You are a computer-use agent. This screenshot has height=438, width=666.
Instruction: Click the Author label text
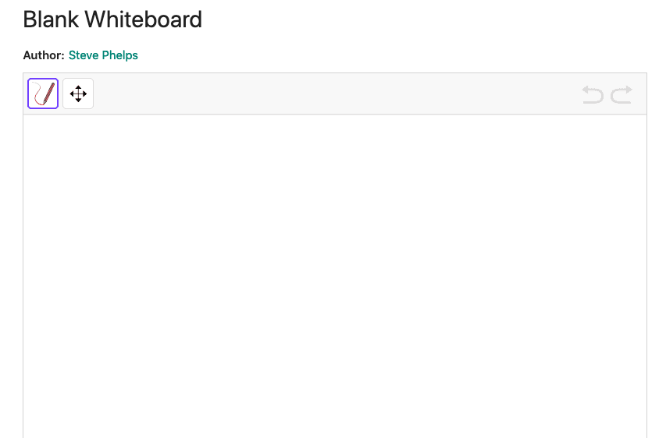[44, 55]
